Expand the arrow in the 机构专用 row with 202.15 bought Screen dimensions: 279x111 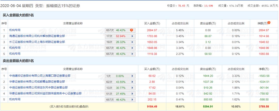point(132,100)
